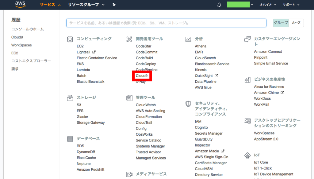Open Elastic Container Service
This screenshot has width=314, height=179.
point(97,58)
